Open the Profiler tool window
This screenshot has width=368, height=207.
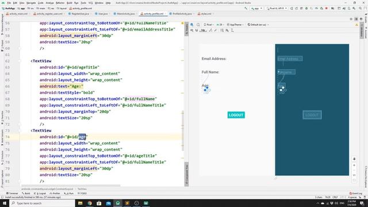pos(55,193)
